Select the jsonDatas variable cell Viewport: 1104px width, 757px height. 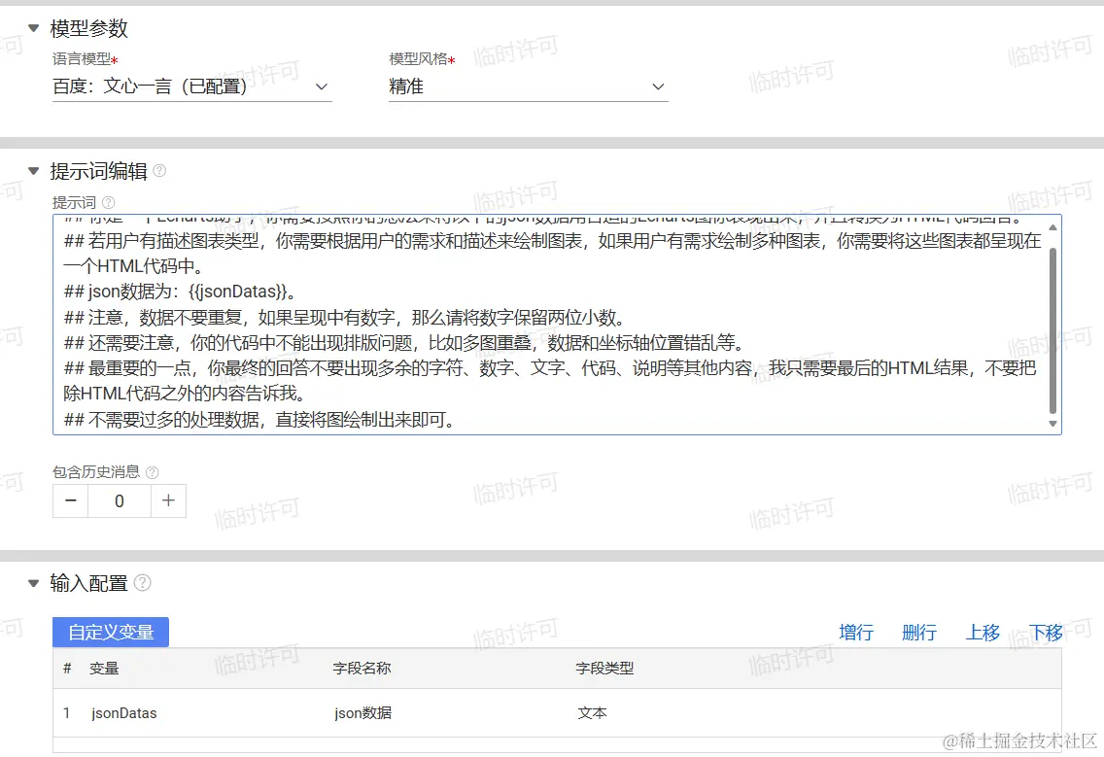pos(124,713)
